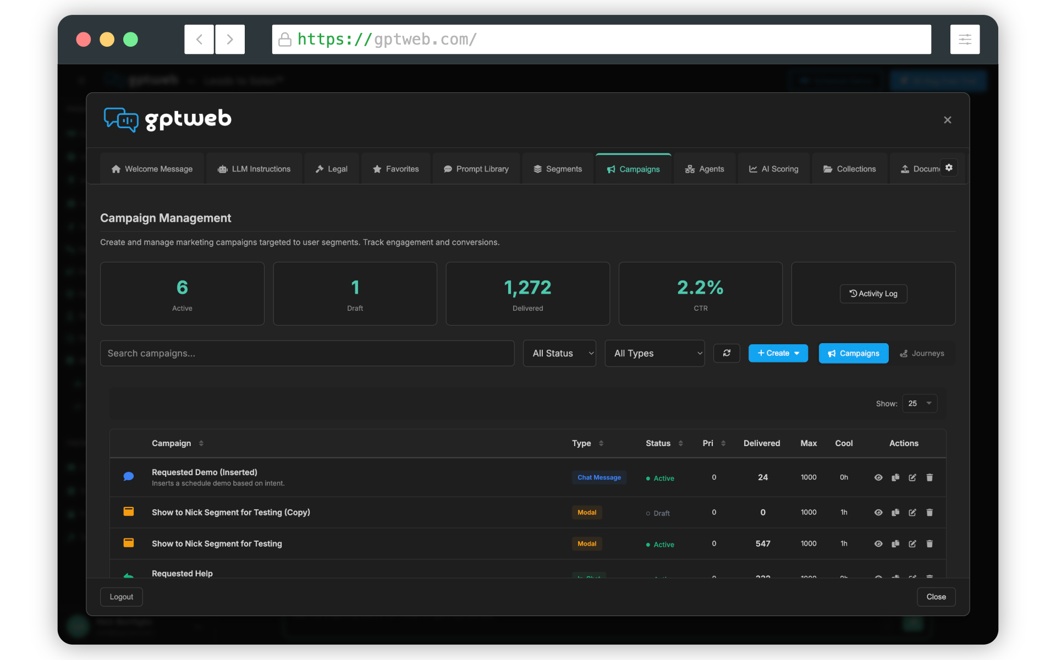Switch to the Legal tab

[x=332, y=169]
